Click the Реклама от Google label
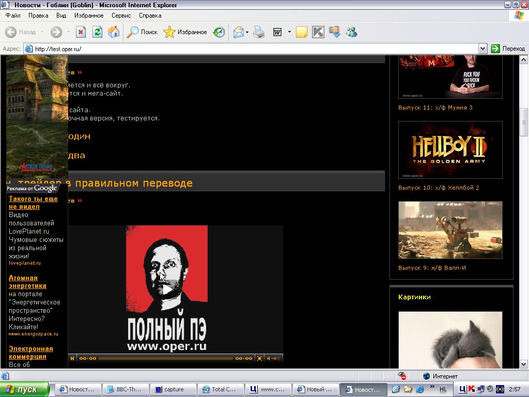 coord(32,188)
